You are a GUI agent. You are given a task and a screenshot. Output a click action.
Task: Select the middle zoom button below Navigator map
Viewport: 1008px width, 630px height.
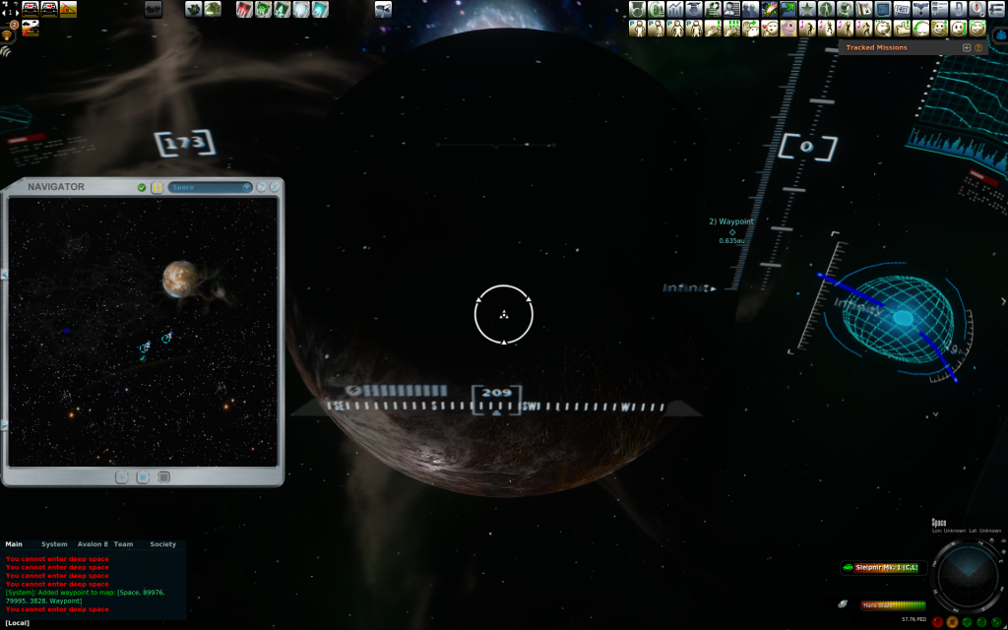[143, 477]
